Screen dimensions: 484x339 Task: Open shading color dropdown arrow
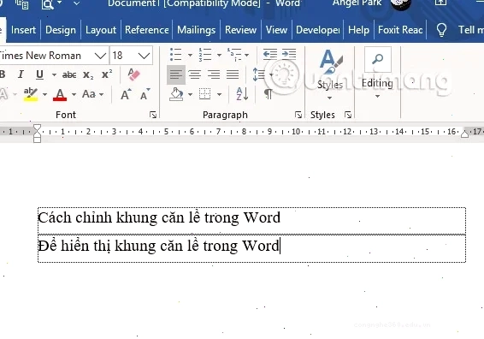tap(190, 94)
